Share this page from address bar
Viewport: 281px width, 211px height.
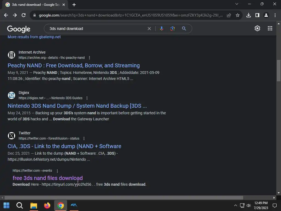click(229, 15)
